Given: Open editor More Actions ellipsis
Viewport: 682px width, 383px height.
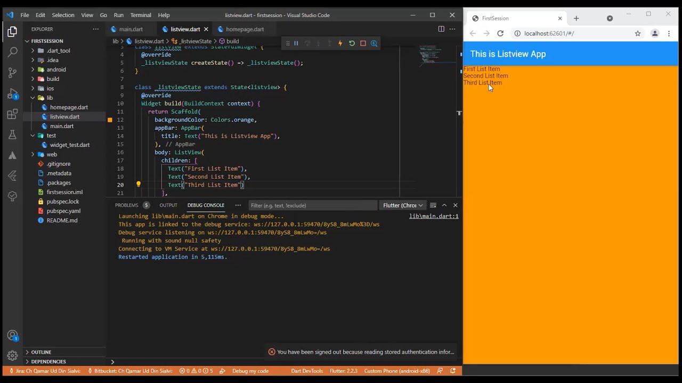Looking at the screenshot, I should click(452, 29).
